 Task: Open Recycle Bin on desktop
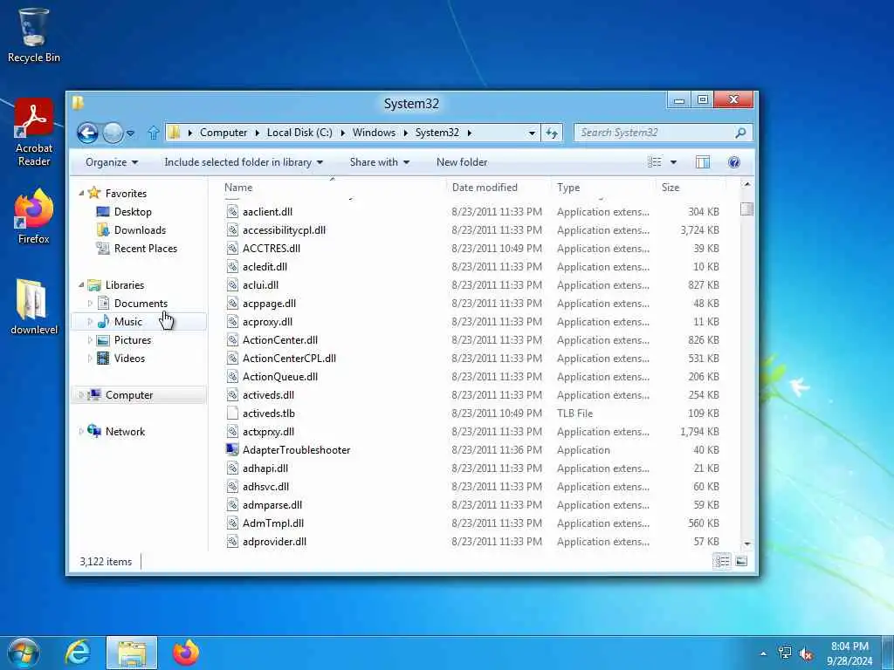34,35
